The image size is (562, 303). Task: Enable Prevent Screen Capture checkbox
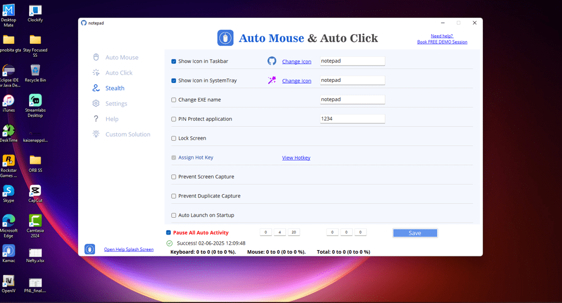point(174,177)
